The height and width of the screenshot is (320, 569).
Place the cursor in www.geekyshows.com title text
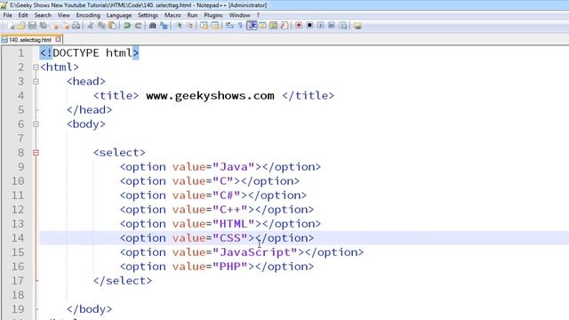(210, 96)
